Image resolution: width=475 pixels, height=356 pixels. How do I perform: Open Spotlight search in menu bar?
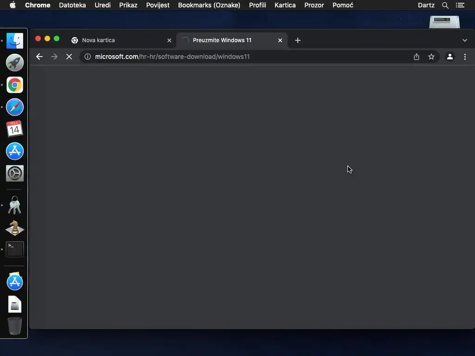tap(445, 5)
